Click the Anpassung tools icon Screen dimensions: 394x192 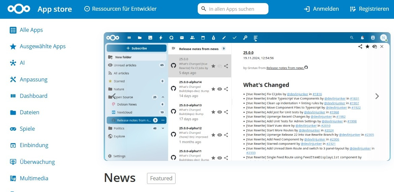[13, 79]
